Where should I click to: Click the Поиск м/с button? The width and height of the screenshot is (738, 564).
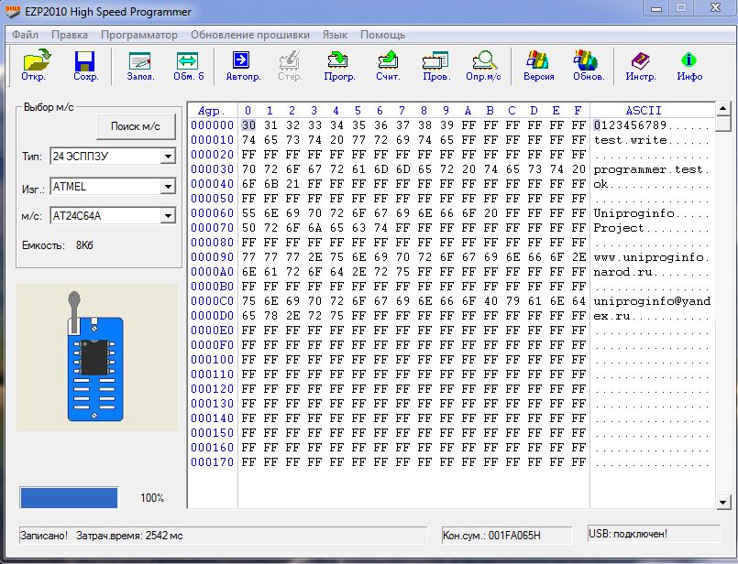coord(136,126)
